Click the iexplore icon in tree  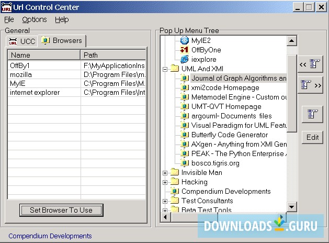185,59
